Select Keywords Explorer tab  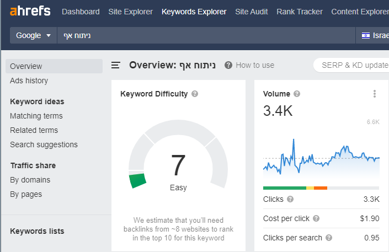[194, 12]
